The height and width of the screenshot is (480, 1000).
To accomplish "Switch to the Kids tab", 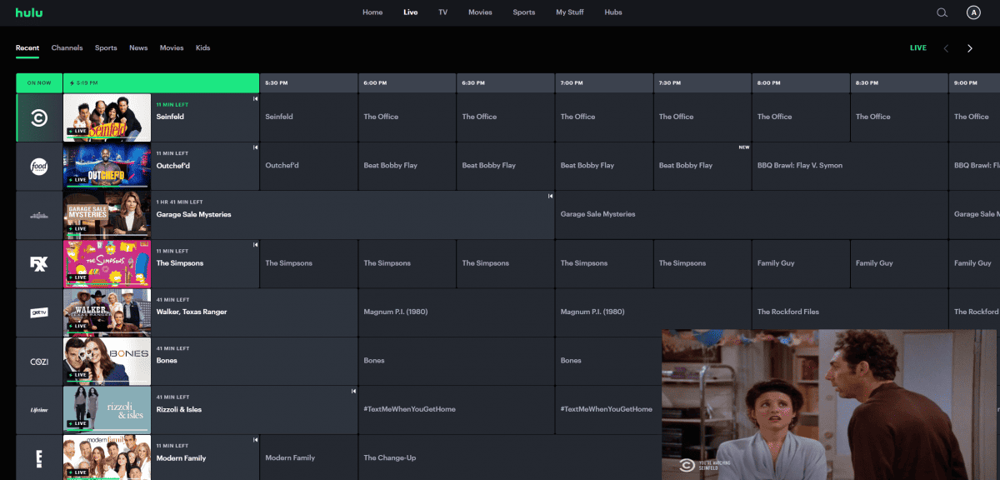I will [202, 47].
